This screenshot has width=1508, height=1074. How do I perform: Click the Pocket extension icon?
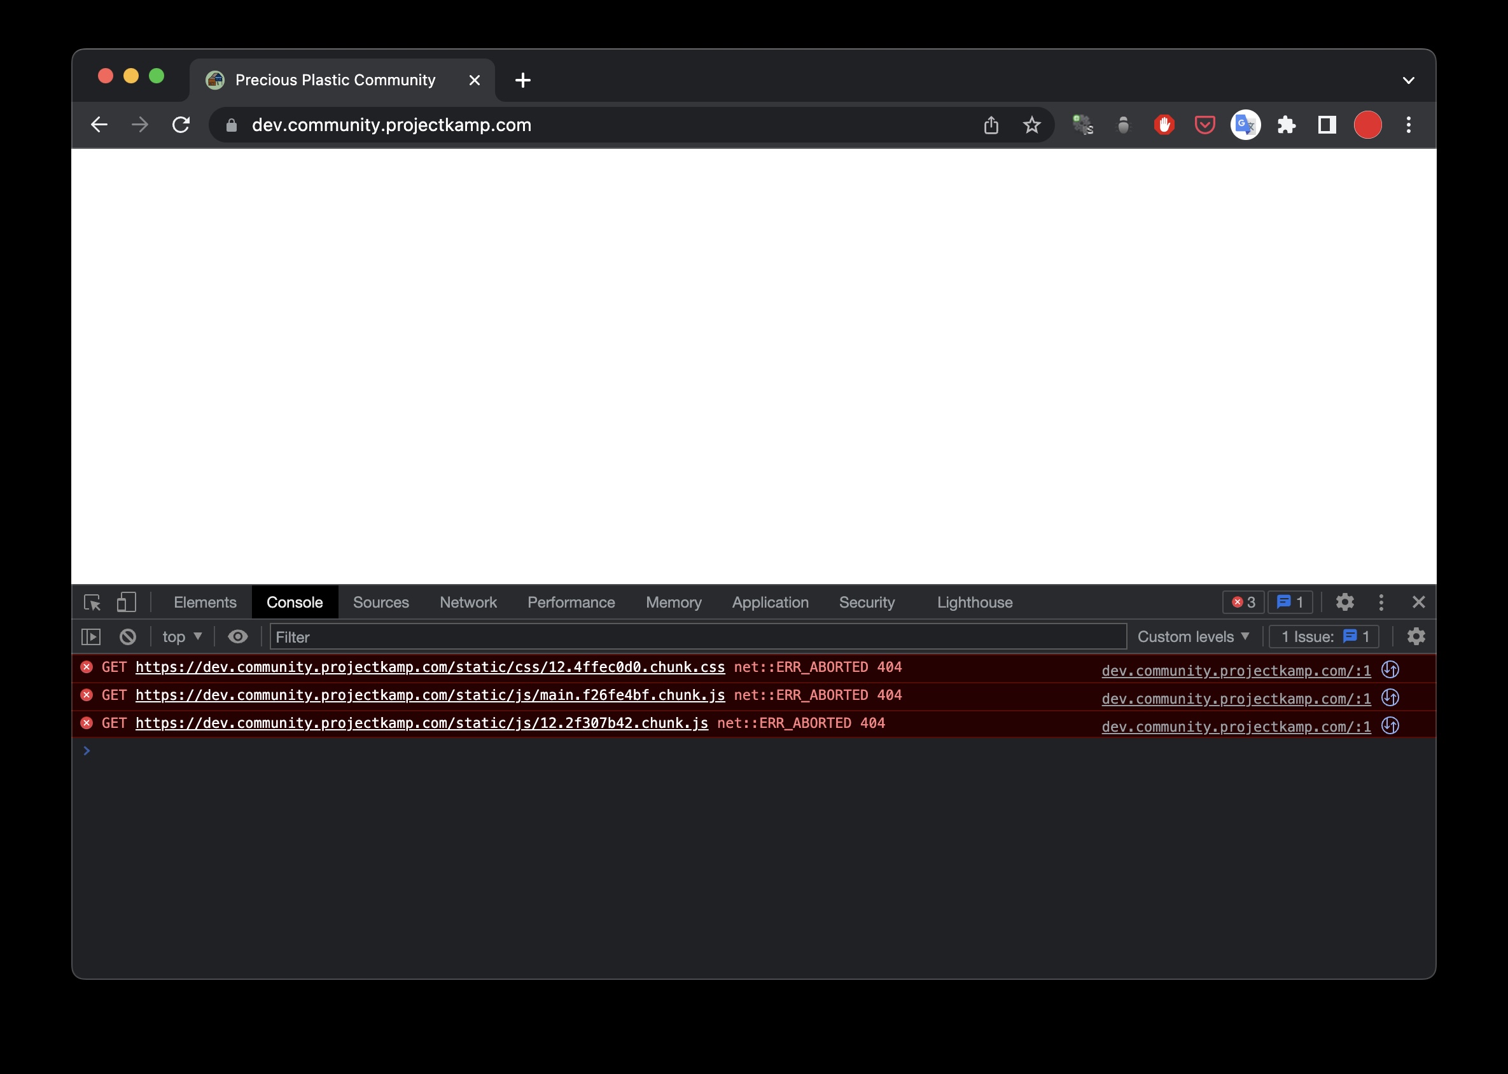(1204, 125)
